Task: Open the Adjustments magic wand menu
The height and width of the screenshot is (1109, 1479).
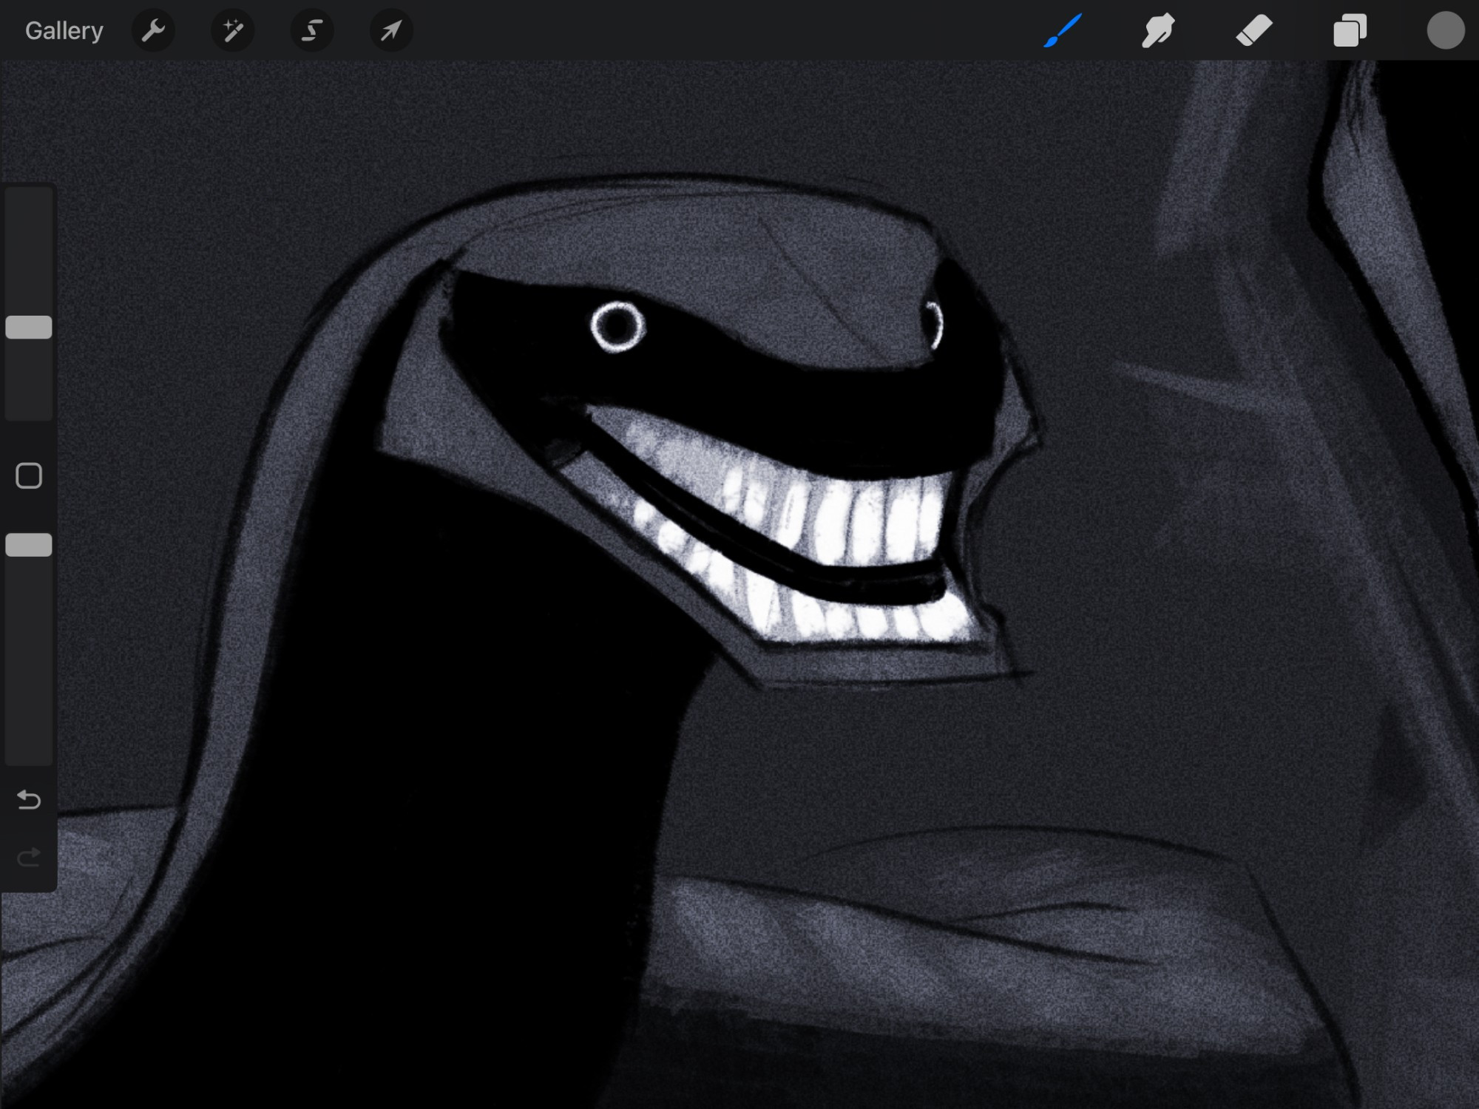Action: pyautogui.click(x=232, y=30)
